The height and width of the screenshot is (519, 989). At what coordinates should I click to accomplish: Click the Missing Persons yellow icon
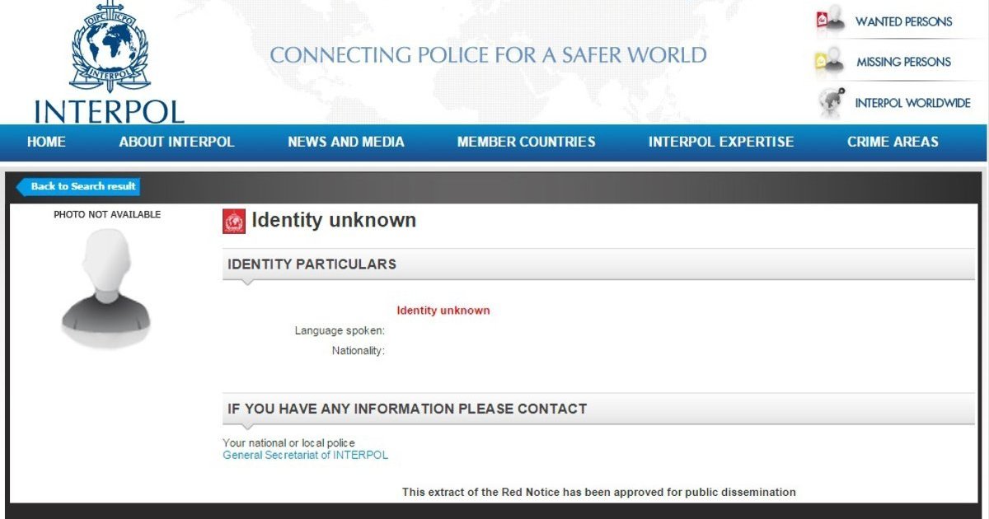point(831,62)
